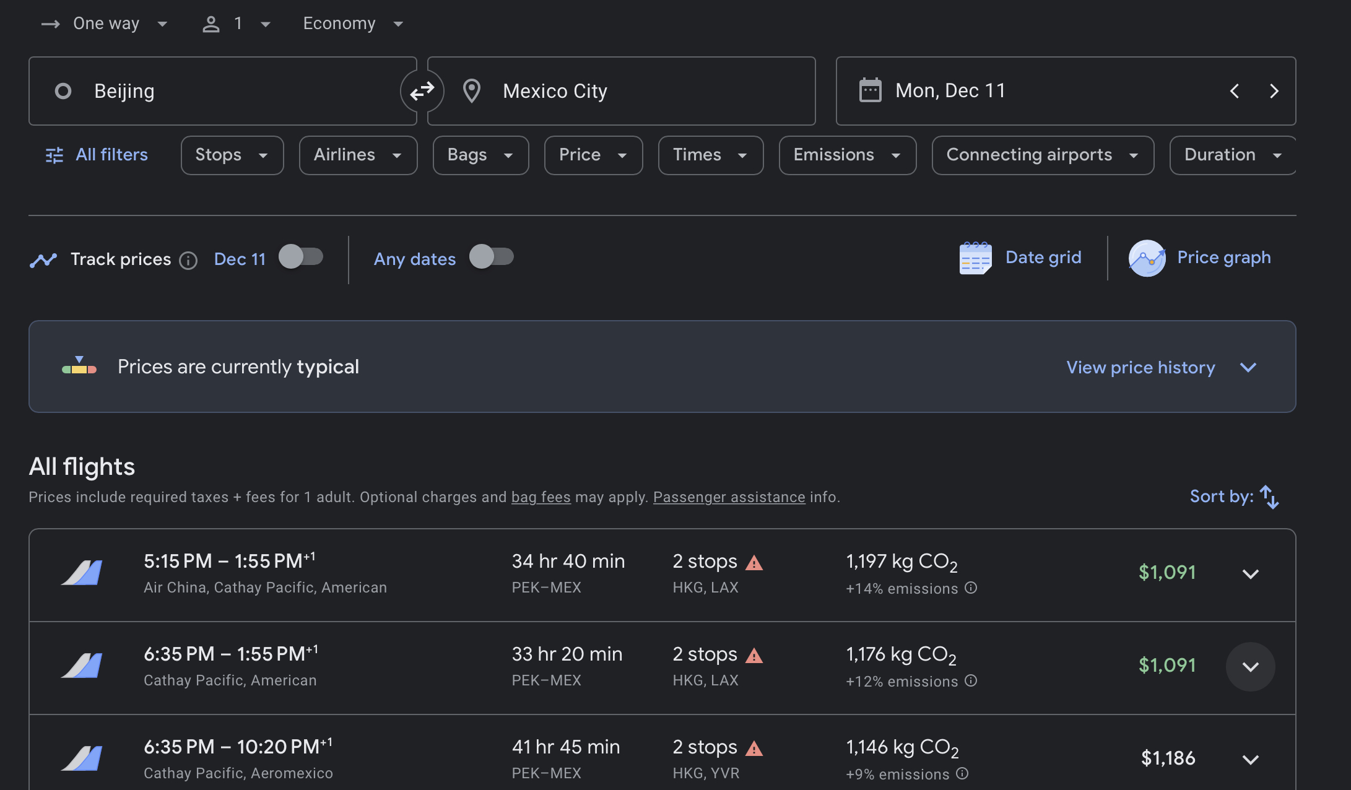Click airline logo of 6:35 PM – 1:55 PM flight
The width and height of the screenshot is (1351, 790).
click(82, 666)
